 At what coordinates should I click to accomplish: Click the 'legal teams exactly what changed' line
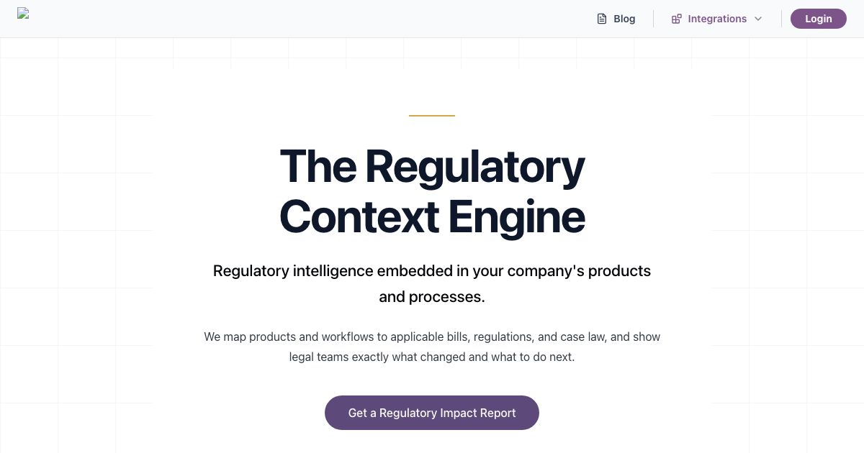pyautogui.click(x=432, y=357)
